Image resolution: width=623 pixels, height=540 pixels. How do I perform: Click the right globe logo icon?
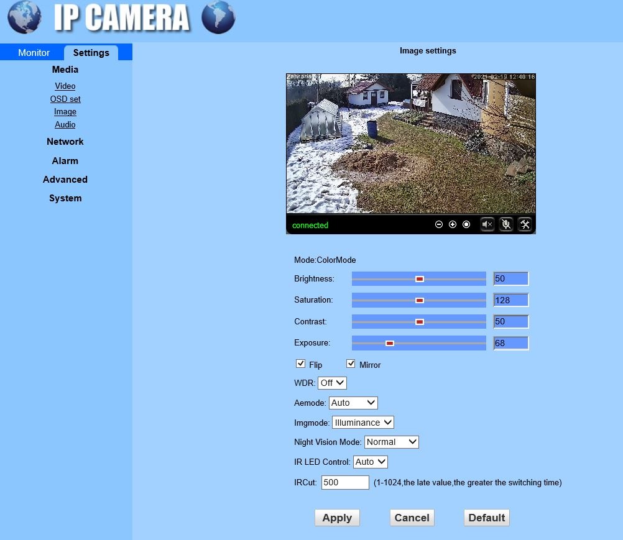coord(219,18)
